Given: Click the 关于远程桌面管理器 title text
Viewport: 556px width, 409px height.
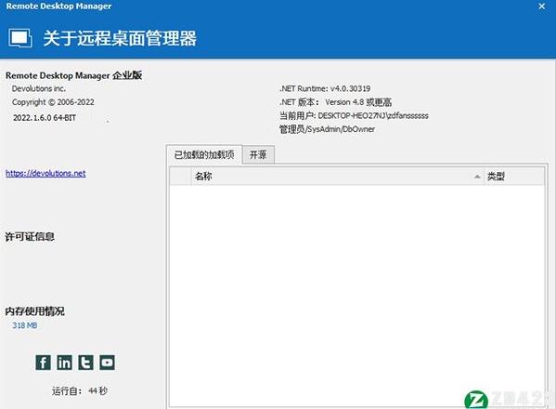Looking at the screenshot, I should tap(120, 38).
